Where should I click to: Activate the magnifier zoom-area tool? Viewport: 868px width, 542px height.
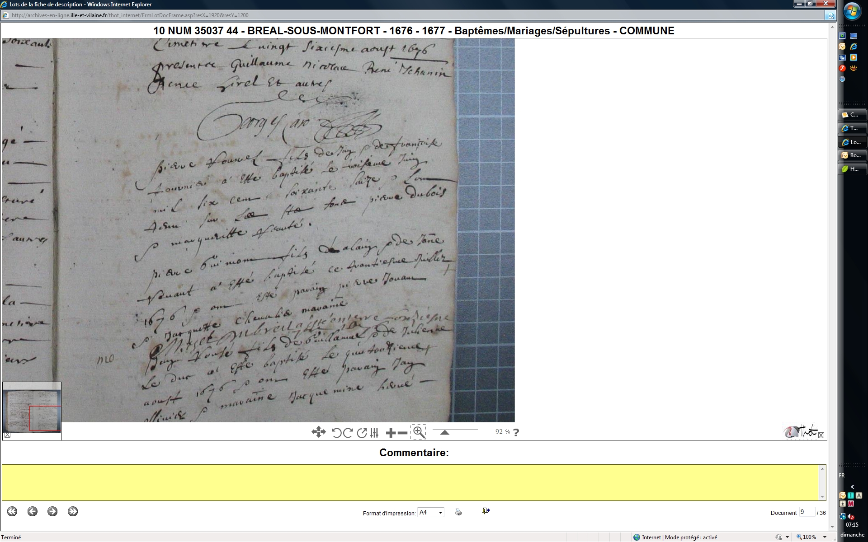click(x=419, y=432)
